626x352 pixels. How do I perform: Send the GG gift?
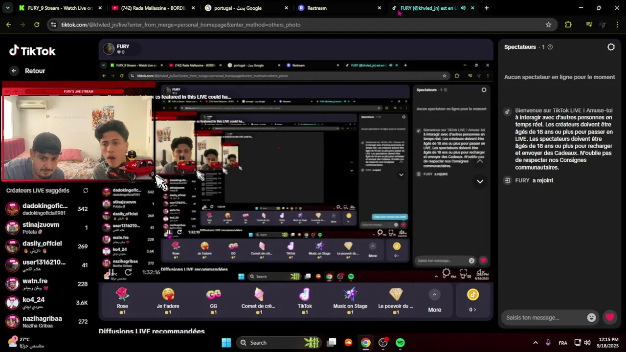tap(213, 301)
